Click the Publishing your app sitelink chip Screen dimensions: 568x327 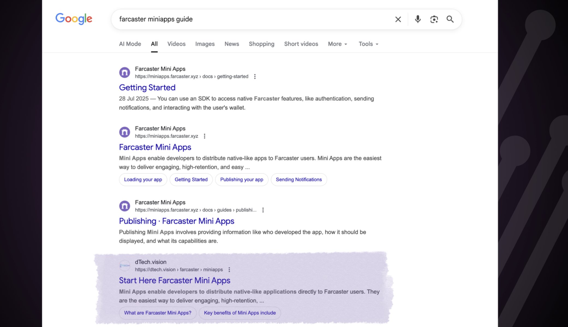pyautogui.click(x=241, y=180)
